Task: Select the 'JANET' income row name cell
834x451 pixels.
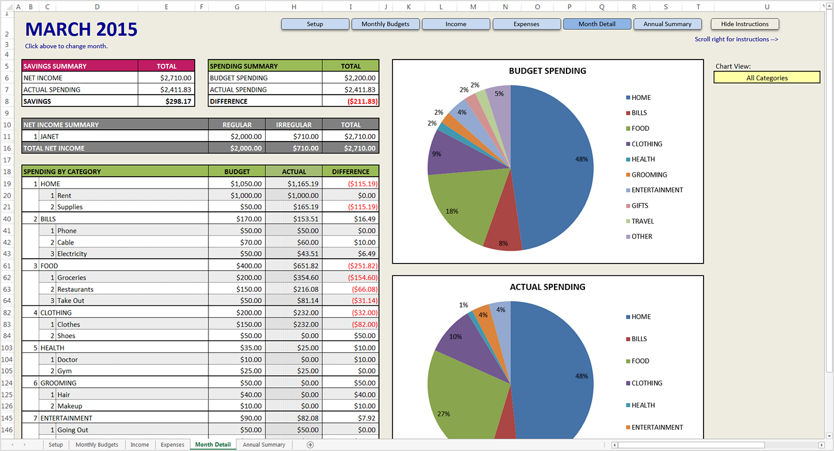Action: tap(124, 136)
